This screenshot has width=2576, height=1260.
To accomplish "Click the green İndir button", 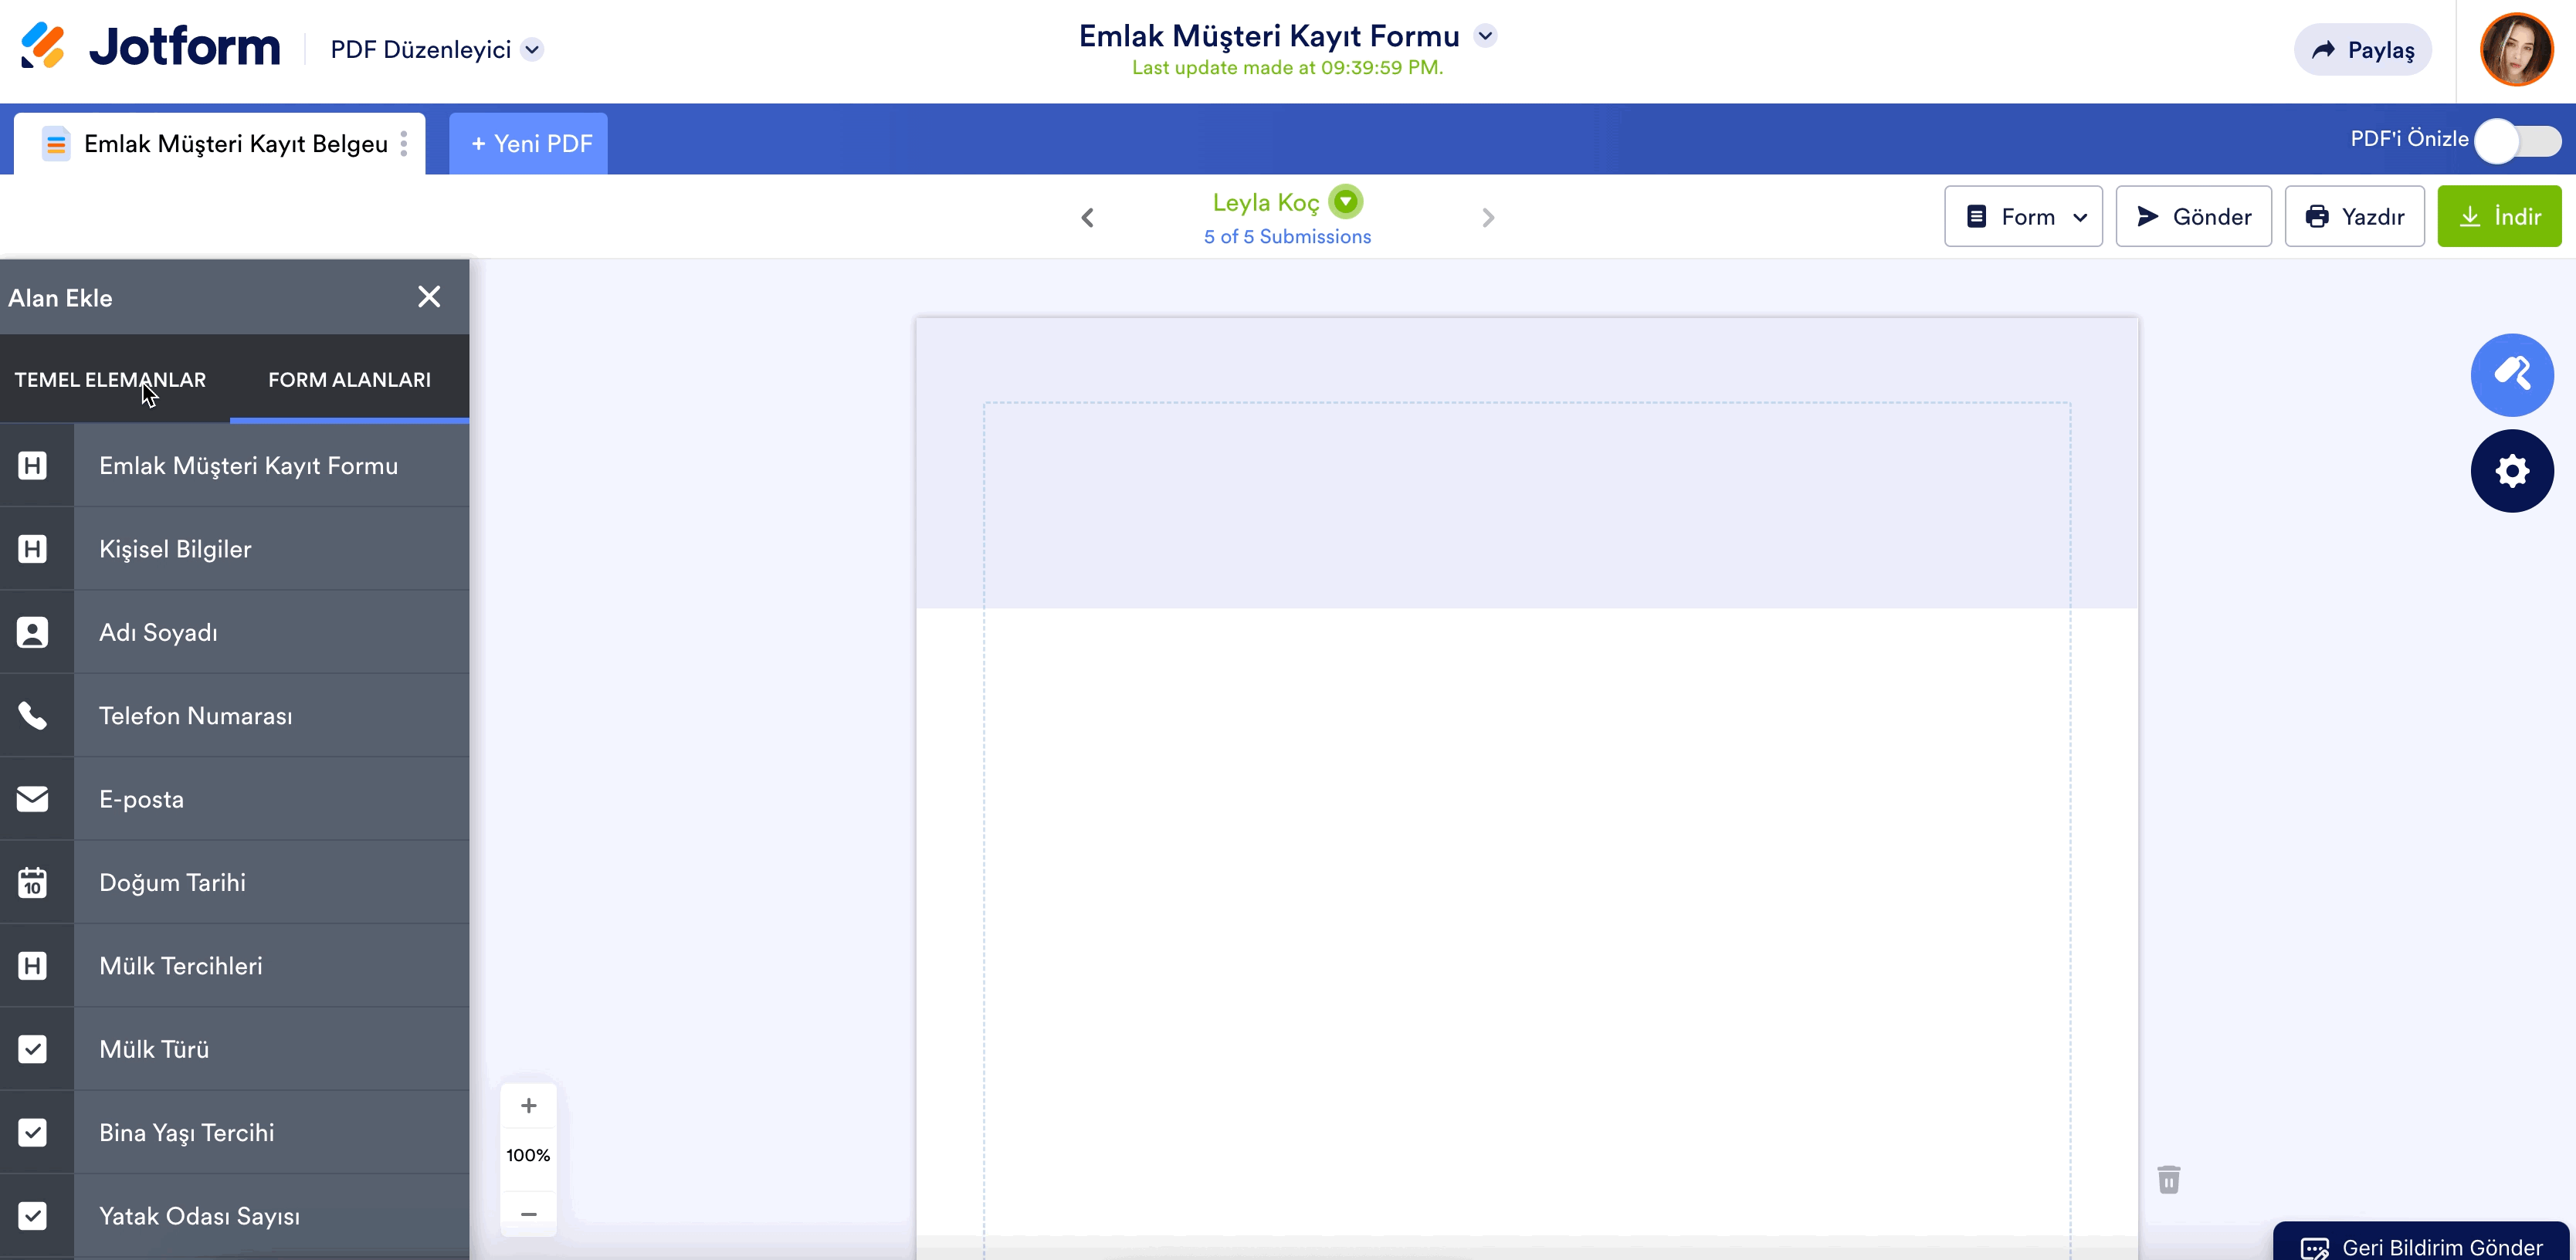I will (x=2498, y=217).
